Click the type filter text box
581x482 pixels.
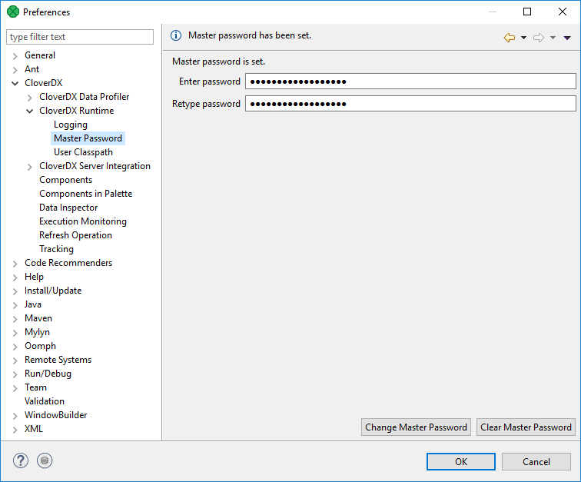80,37
